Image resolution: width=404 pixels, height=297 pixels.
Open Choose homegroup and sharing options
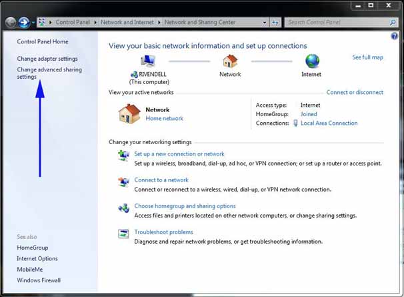[x=185, y=206]
